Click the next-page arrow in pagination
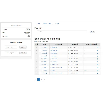Viewport: 103px width, 103px height. 44,79
